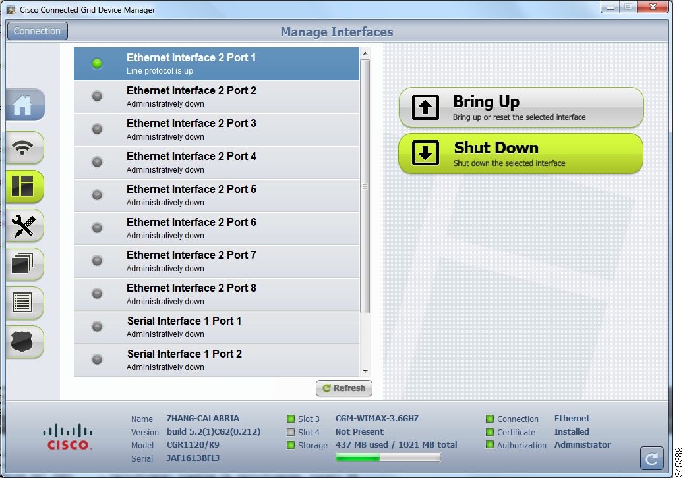
Task: Click gray status dot for Serial Port 1
Action: click(x=97, y=326)
